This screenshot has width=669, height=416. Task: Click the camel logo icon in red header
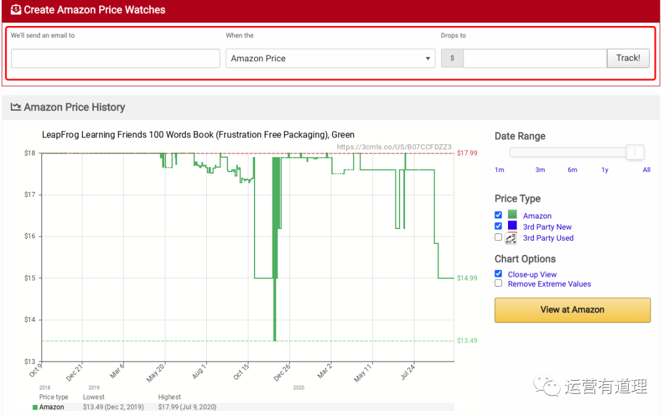point(15,10)
